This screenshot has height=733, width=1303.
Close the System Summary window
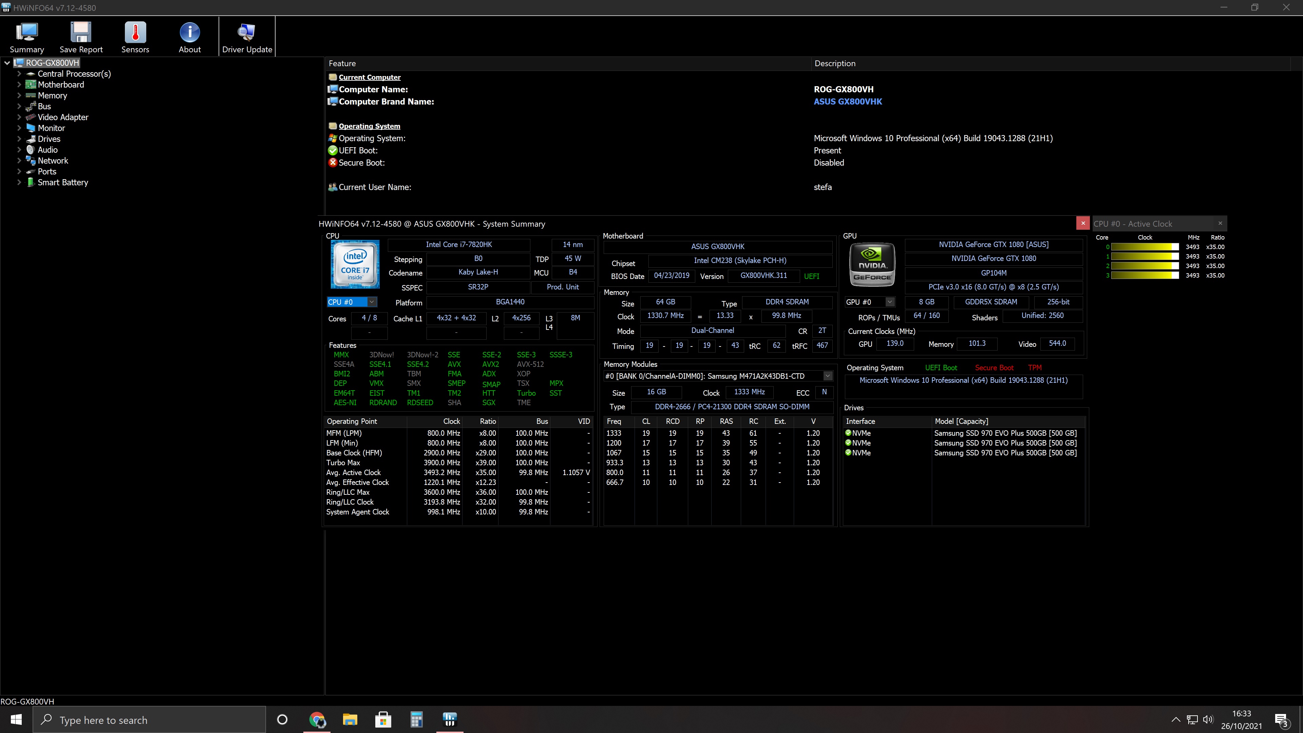tap(1083, 223)
